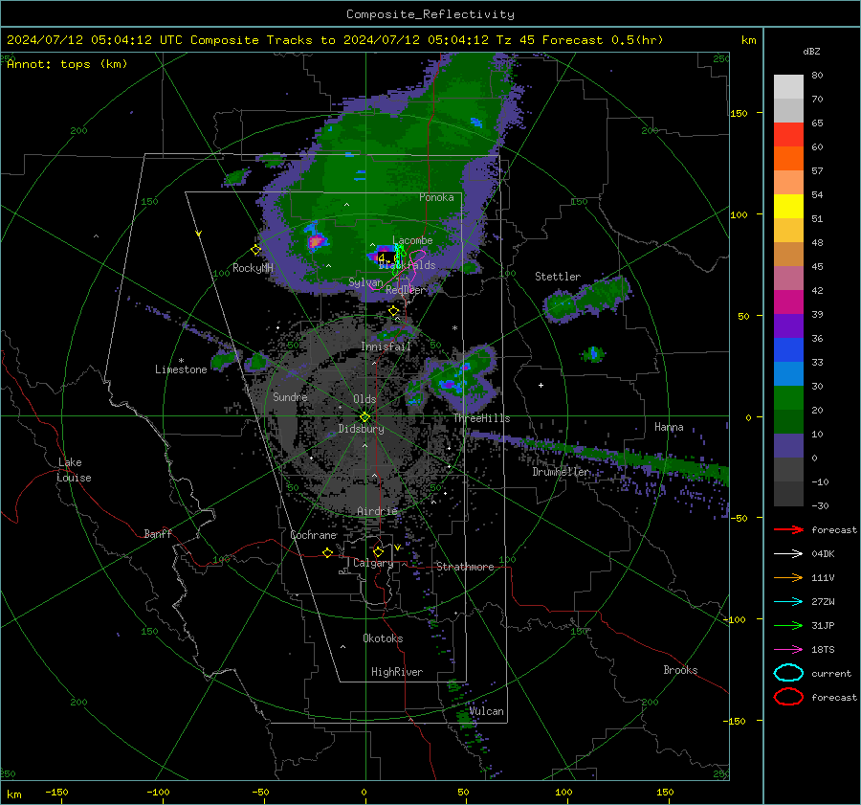Click the Sylvan label
The height and width of the screenshot is (805, 861).
point(365,282)
